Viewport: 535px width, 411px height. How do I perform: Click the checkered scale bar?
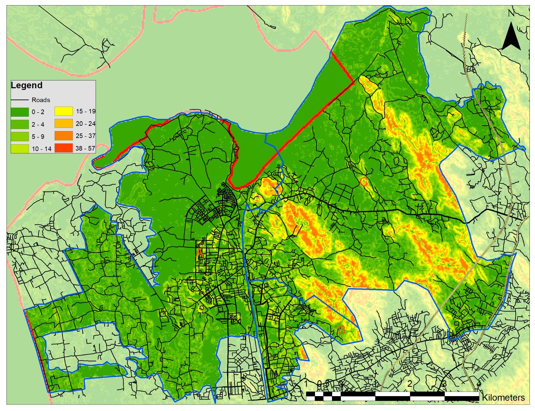pyautogui.click(x=392, y=396)
